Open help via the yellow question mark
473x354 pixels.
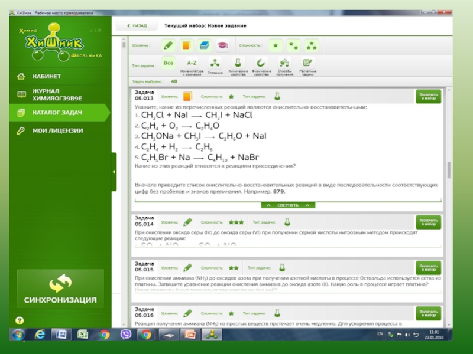pos(20,320)
